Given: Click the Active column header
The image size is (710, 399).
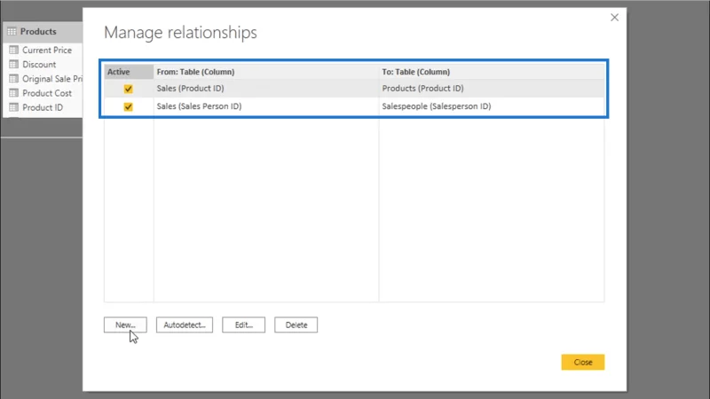Looking at the screenshot, I should [129, 72].
